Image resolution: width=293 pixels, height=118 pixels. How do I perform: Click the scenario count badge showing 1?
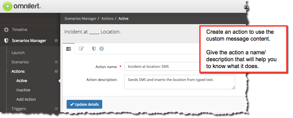(101, 49)
